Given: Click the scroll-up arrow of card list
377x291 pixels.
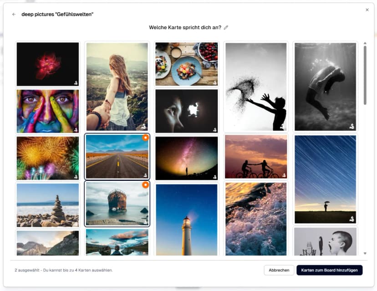Looking at the screenshot, I should point(365,43).
